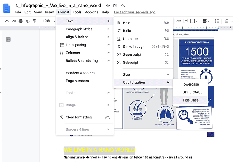This screenshot has width=233, height=162.
Task: Choose Title Case capitalization
Action: click(x=190, y=100)
